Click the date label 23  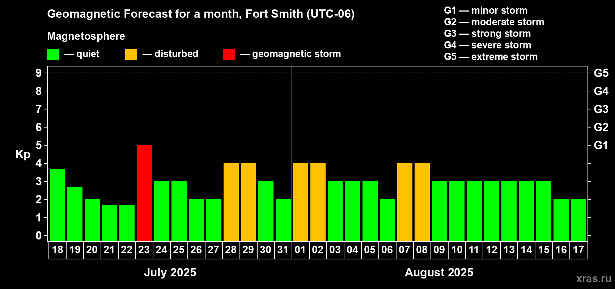[x=144, y=250]
